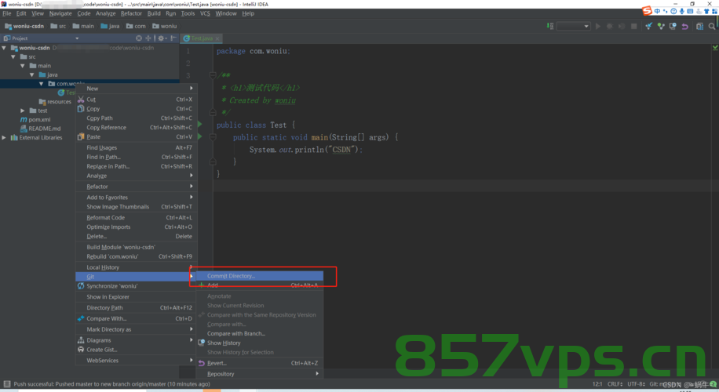Collapse the java folder arrow
Image resolution: width=719 pixels, height=392 pixels.
(x=31, y=74)
